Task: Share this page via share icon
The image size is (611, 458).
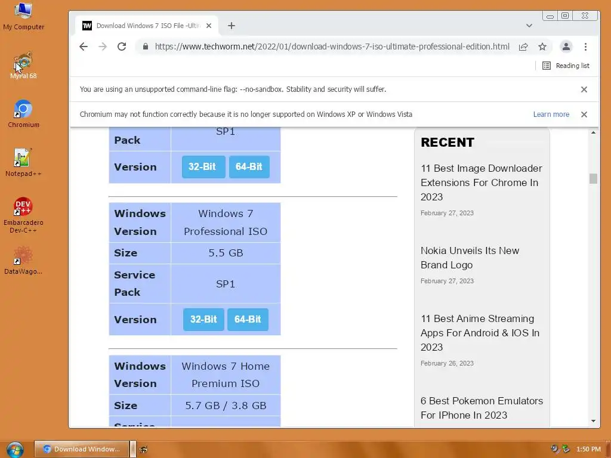Action: click(523, 47)
